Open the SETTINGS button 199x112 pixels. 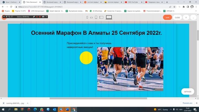tap(187, 91)
